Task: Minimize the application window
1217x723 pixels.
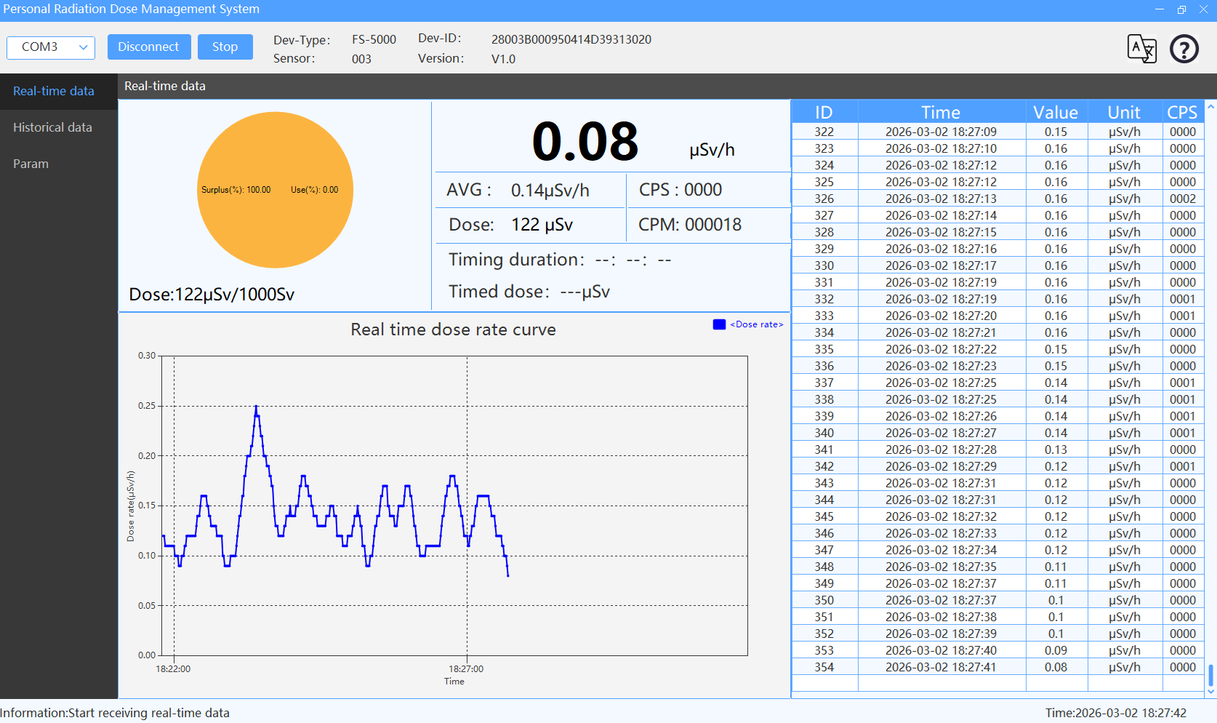Action: coord(1160,9)
